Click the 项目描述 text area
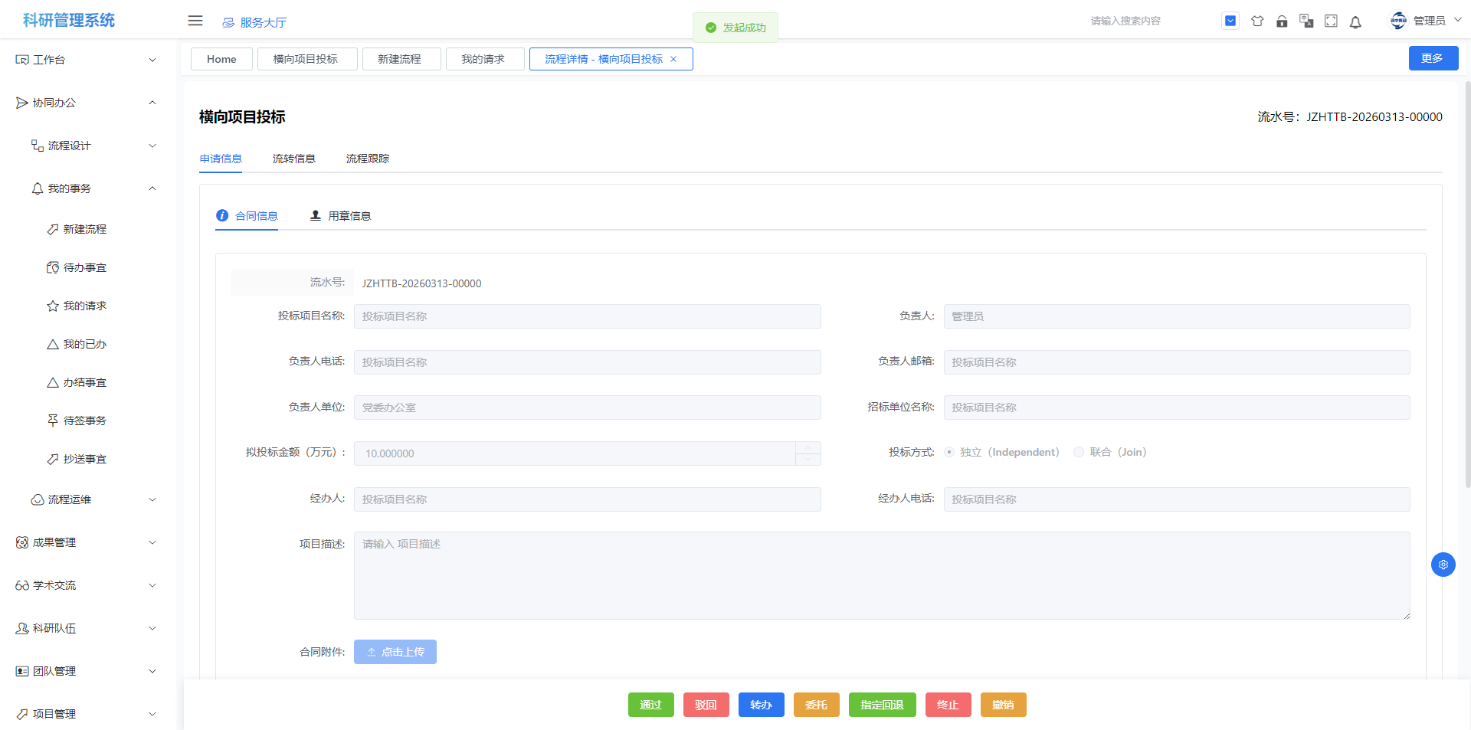This screenshot has width=1471, height=730. tap(881, 575)
